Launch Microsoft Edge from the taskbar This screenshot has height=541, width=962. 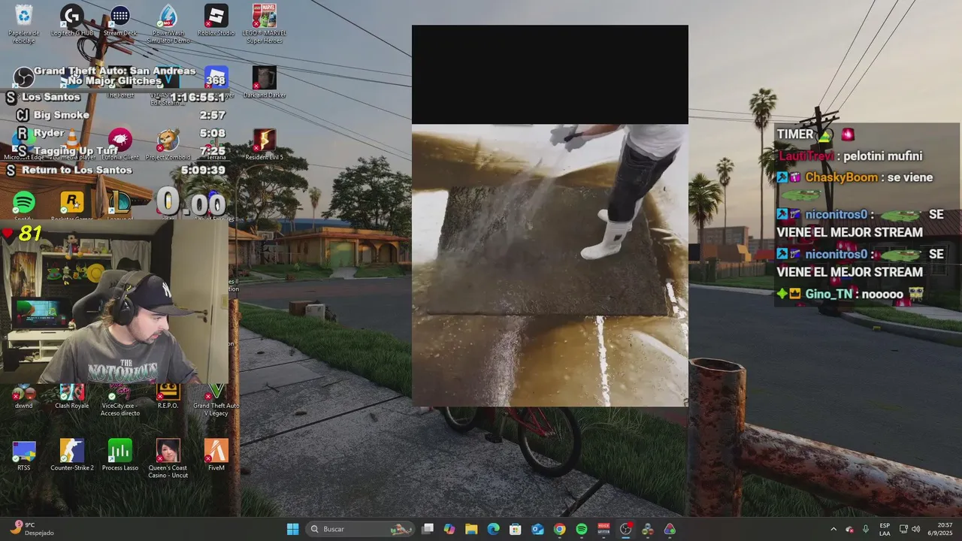[493, 529]
